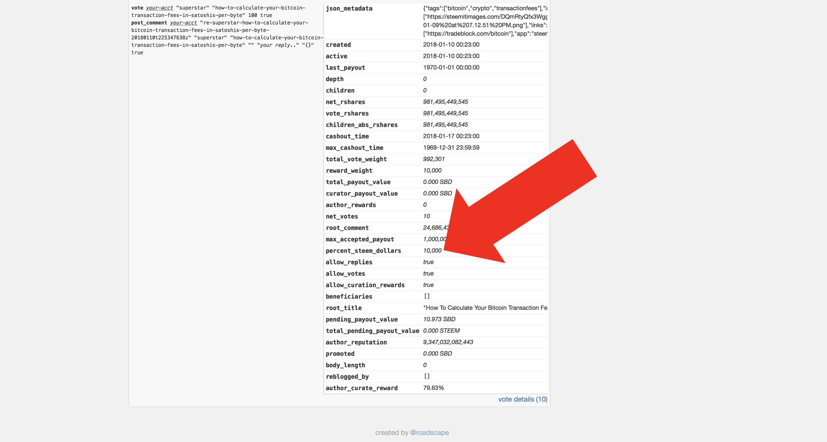This screenshot has height=442, width=827.
Task: Click the depth row label
Action: (335, 79)
